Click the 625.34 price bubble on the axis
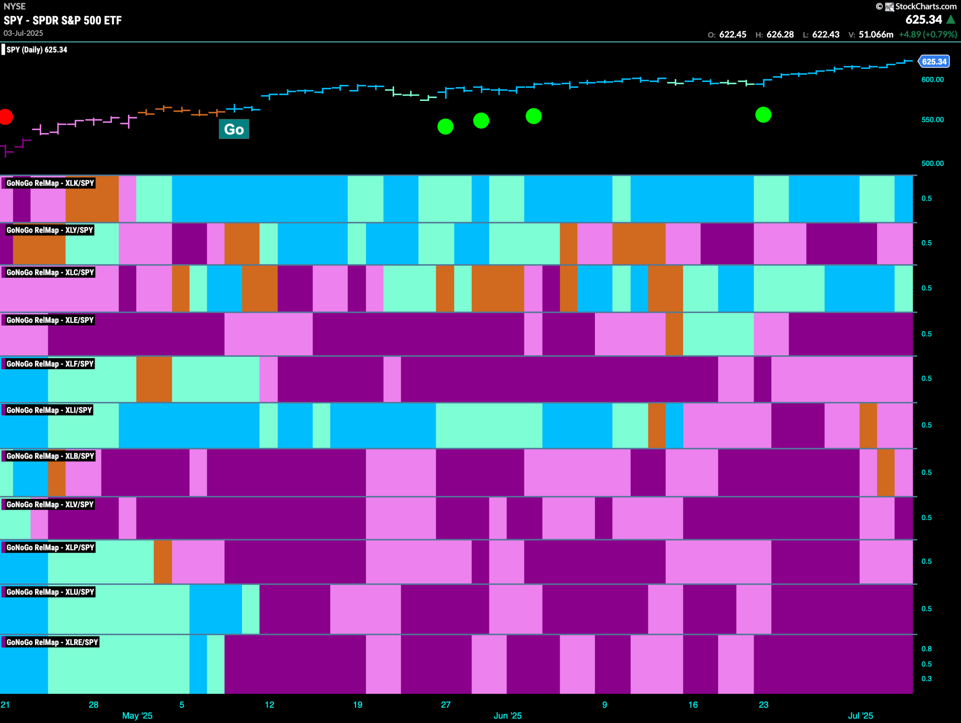The width and height of the screenshot is (961, 723). point(934,62)
